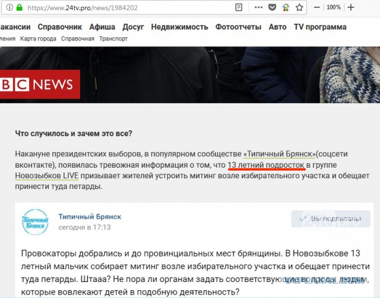Screen dimensions: 380x298
Task: Open the TV программа menu item
Action: click(320, 27)
